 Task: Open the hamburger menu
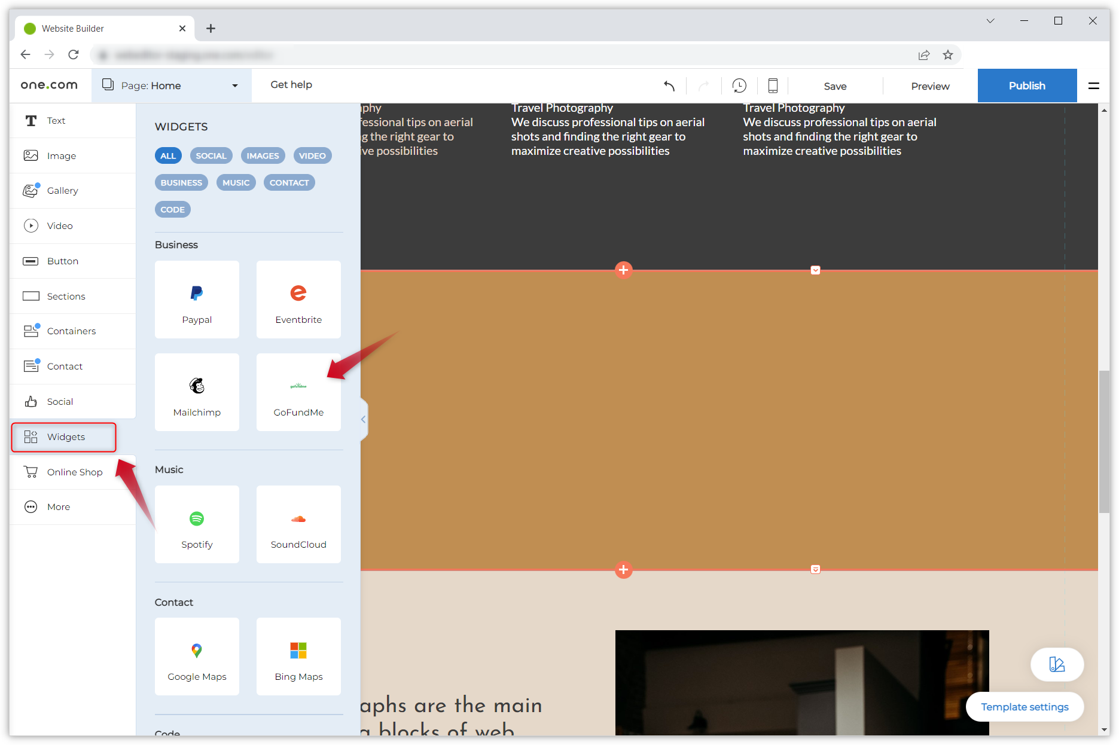(1094, 86)
